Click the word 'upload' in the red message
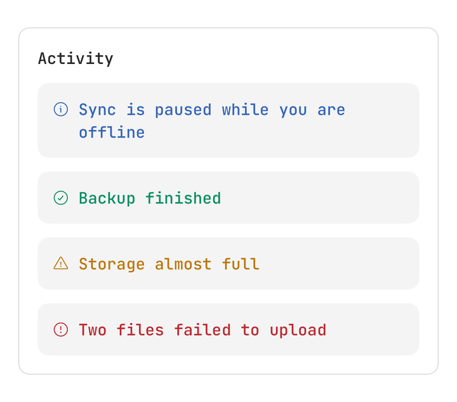 298,330
